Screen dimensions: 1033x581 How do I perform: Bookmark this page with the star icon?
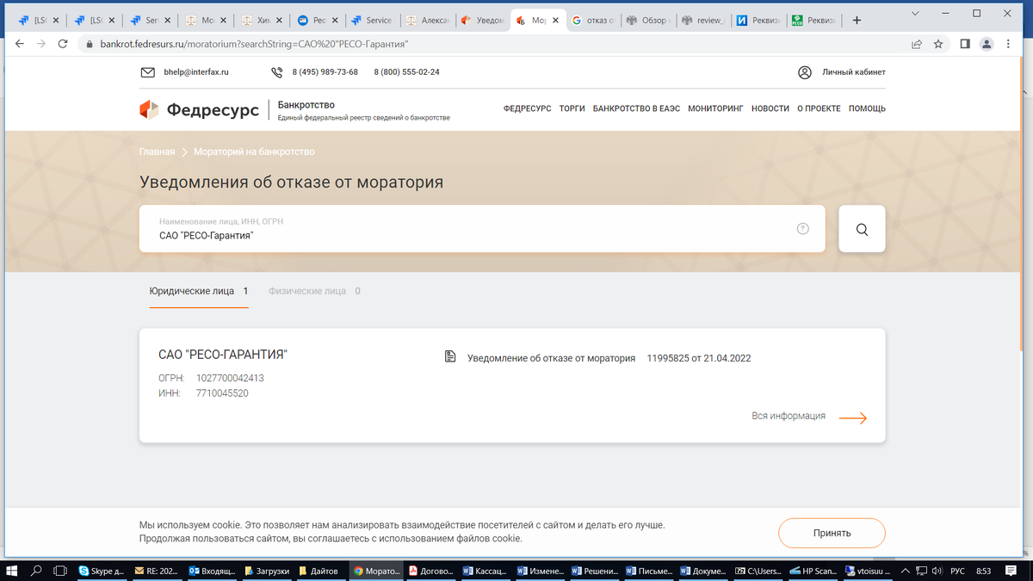pyautogui.click(x=938, y=44)
